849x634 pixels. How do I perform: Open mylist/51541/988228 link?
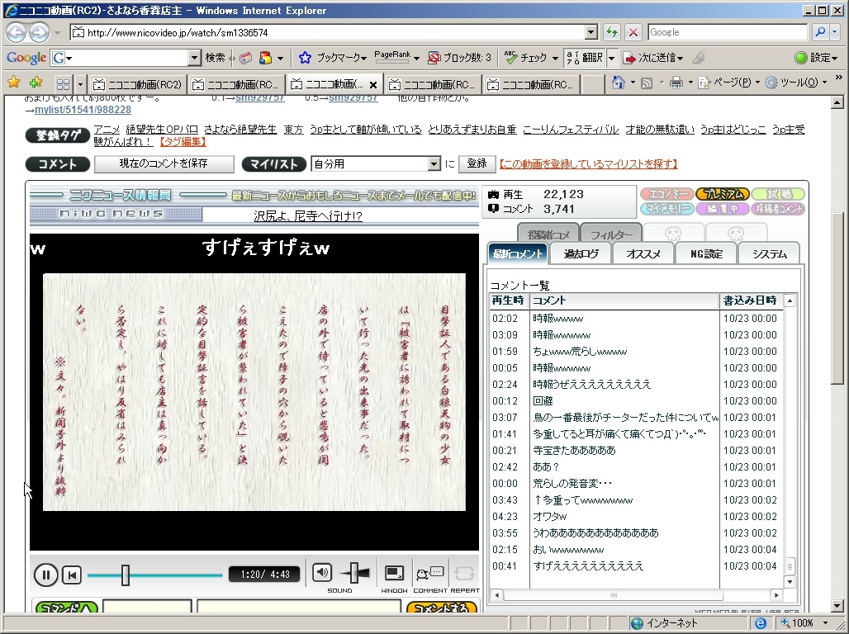[83, 110]
